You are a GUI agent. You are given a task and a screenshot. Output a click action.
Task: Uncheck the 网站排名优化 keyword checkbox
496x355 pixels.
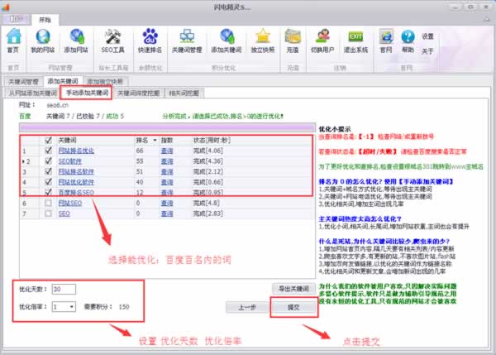[x=48, y=151]
